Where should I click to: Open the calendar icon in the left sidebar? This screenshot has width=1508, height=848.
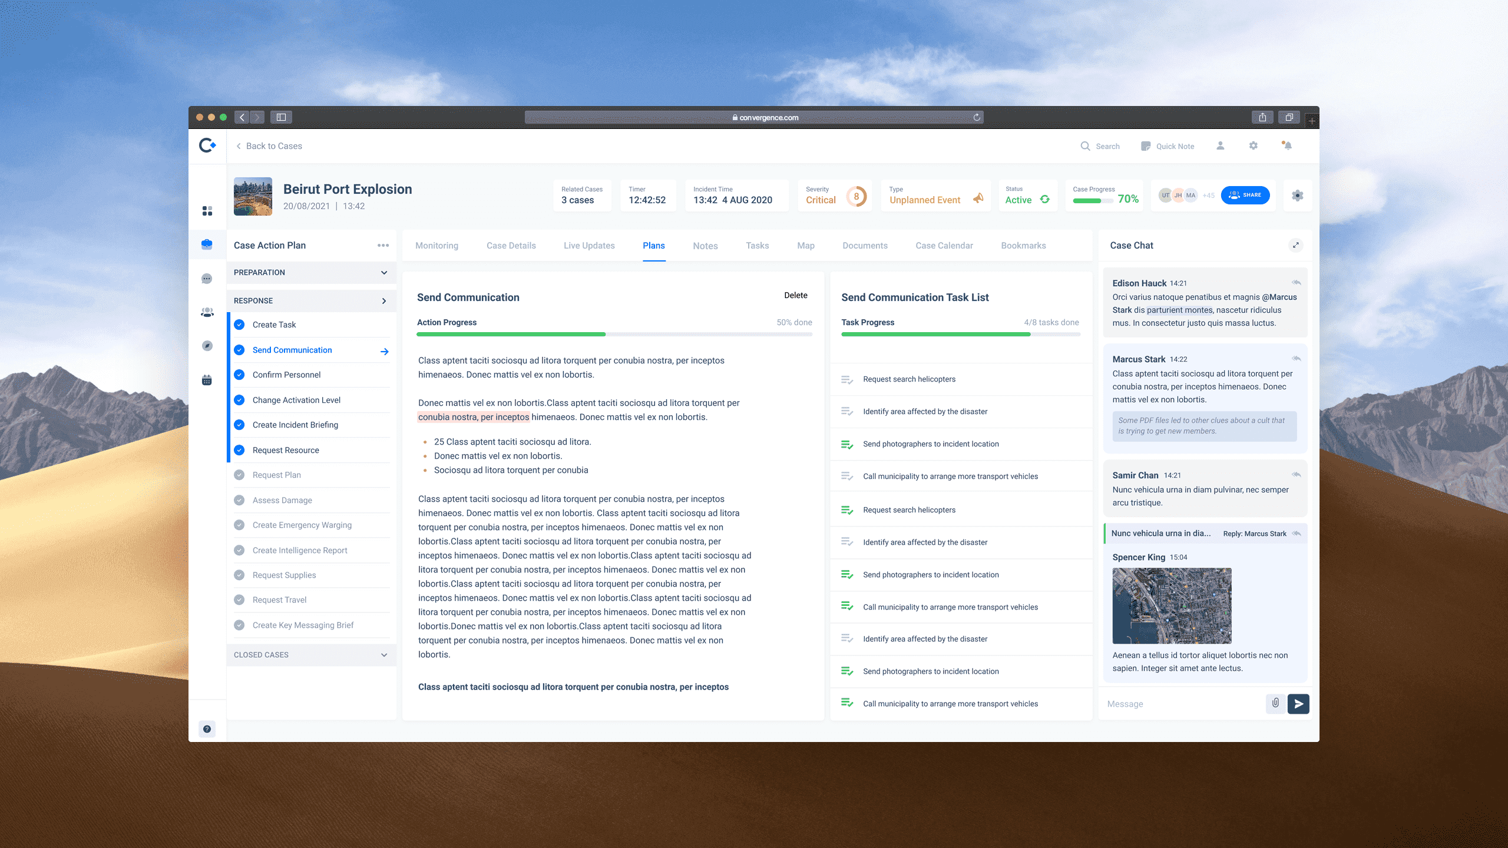tap(207, 379)
